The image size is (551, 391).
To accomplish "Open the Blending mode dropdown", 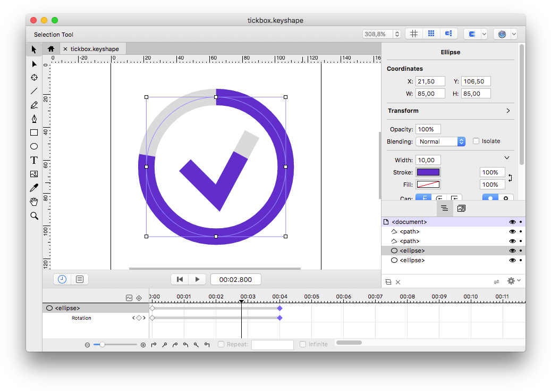I will pyautogui.click(x=440, y=141).
